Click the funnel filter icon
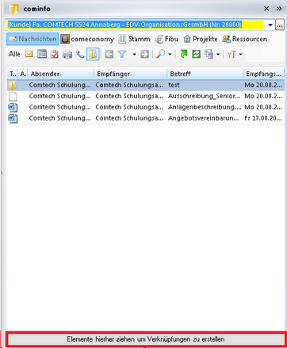This screenshot has height=348, width=287. tap(122, 55)
